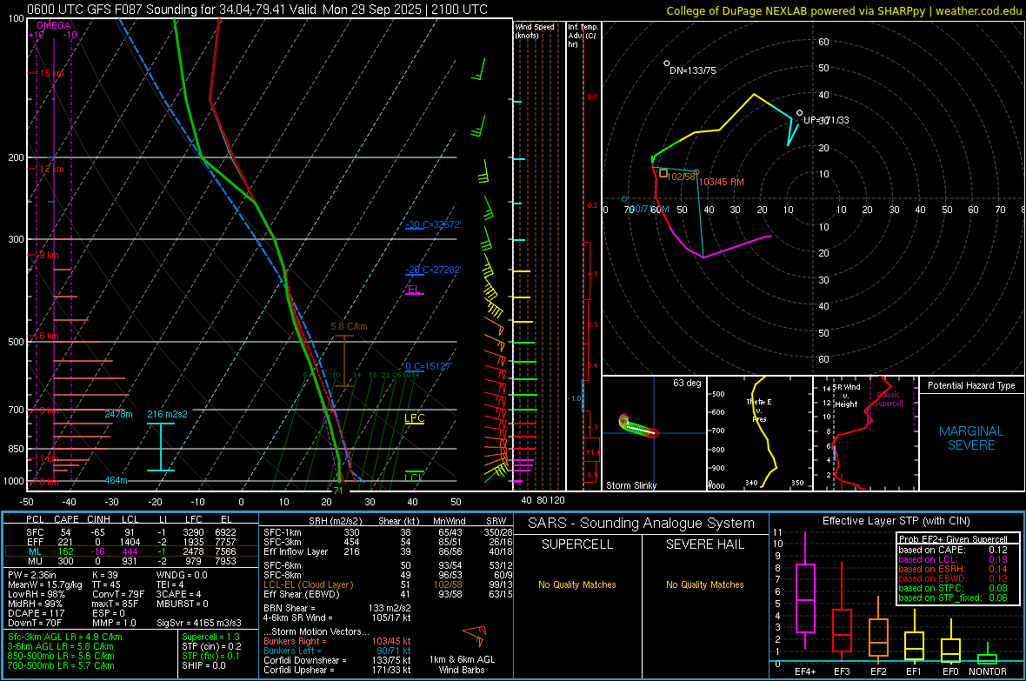Click the MARGINAL SEVERE hazard text

click(x=971, y=438)
